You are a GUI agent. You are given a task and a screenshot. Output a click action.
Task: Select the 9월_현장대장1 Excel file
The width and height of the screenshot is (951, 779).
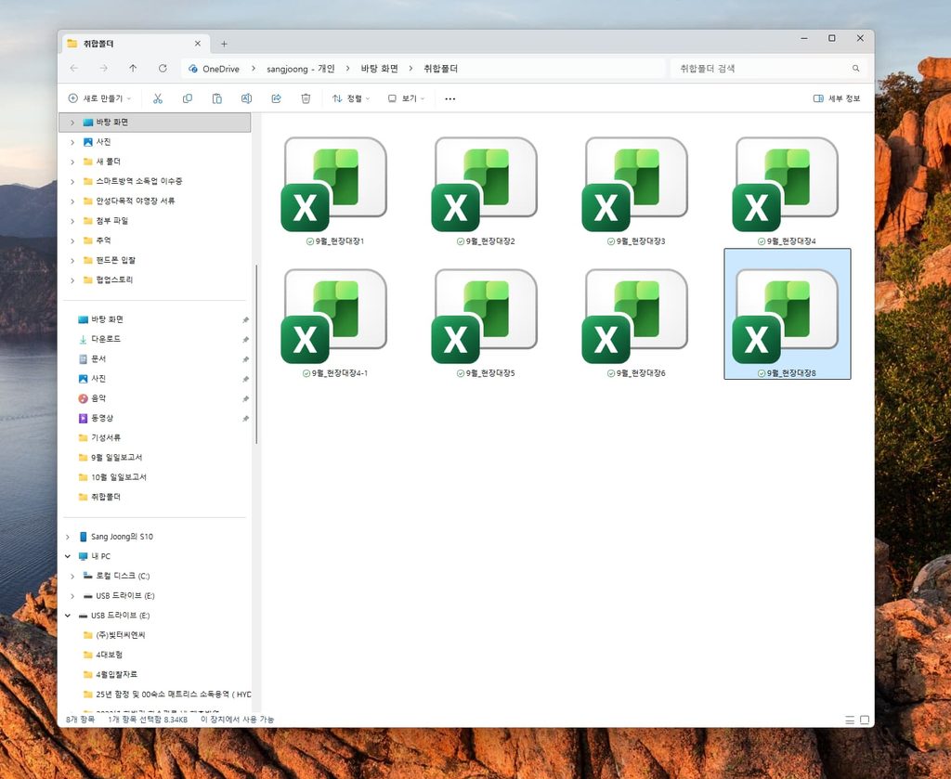click(x=334, y=190)
